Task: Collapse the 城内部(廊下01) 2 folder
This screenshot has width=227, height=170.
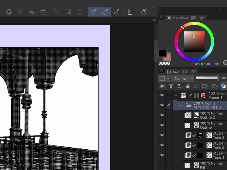Action: [x=181, y=105]
